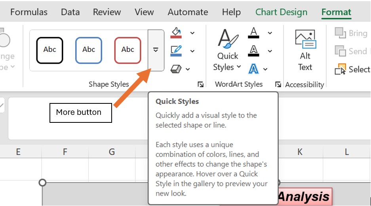Select column F header
This screenshot has height=206, width=371.
pyautogui.click(x=65, y=152)
